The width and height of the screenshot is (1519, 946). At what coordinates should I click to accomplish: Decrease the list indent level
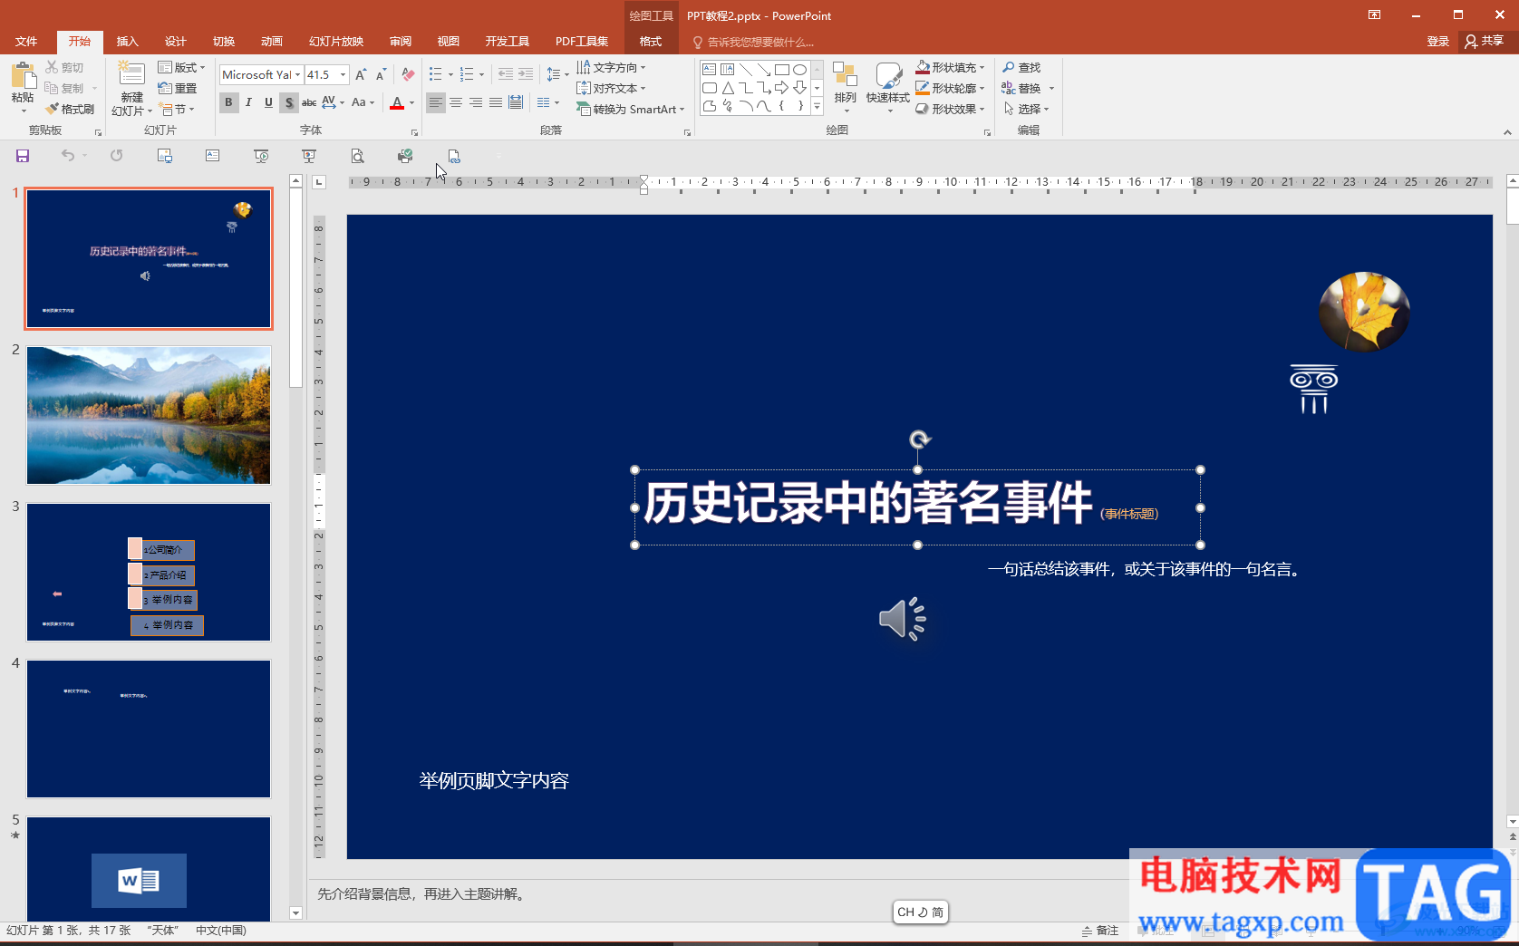pos(506,75)
